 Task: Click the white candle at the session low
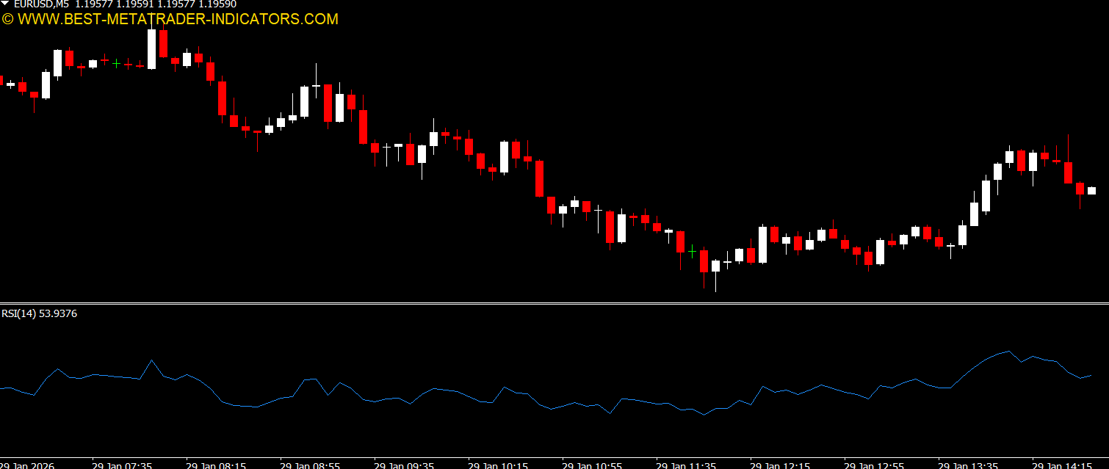715,266
